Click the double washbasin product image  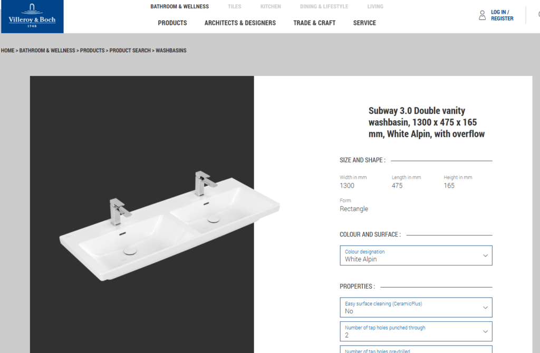(x=169, y=225)
